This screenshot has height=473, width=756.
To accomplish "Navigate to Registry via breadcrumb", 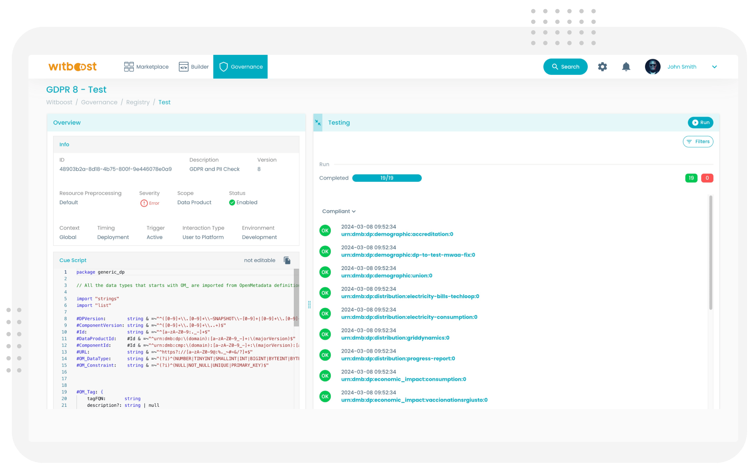I will point(138,102).
